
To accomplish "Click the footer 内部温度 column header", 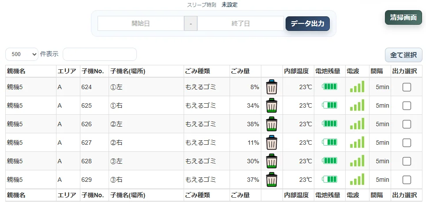I will click(x=298, y=195).
